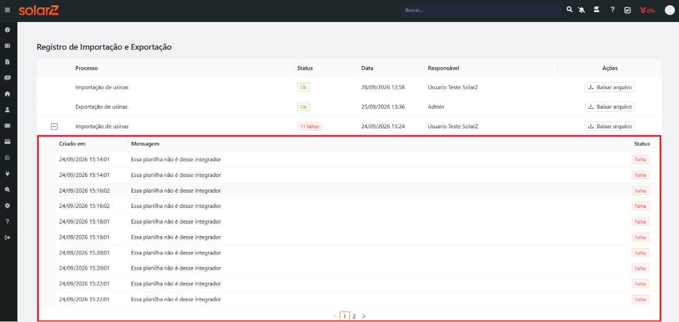Click the header magnifier search icon
Screen dimensions: 679x322
(x=569, y=9)
